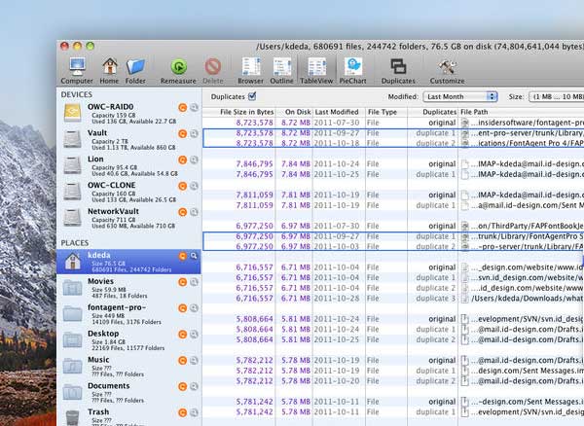This screenshot has width=584, height=426.
Task: Click magnifier icon for kdeda
Action: 194,256
